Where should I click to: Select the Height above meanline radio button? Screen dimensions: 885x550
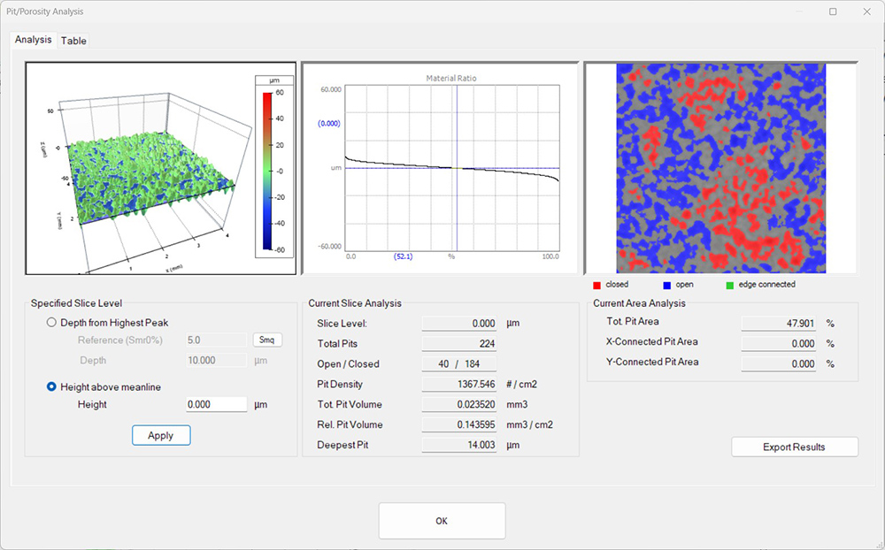(x=52, y=386)
